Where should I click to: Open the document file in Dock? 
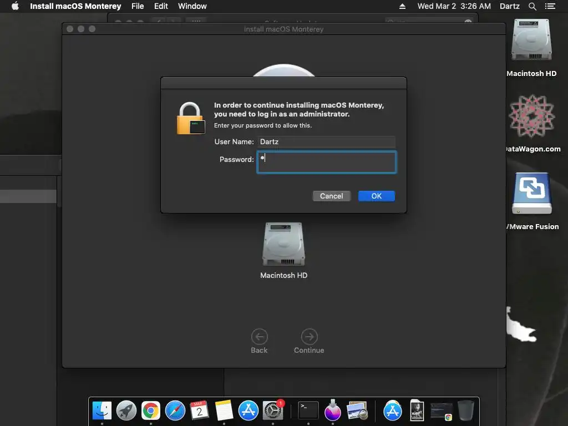417,411
